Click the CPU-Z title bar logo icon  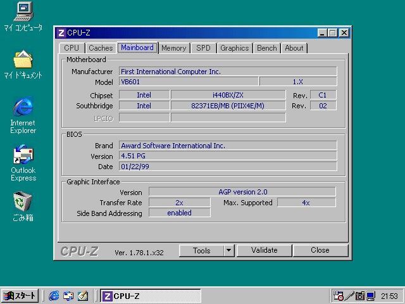click(61, 33)
